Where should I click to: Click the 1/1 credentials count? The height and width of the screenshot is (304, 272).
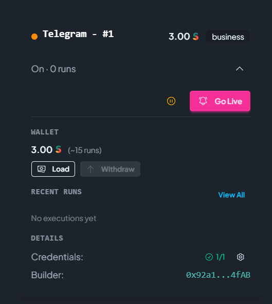point(221,257)
